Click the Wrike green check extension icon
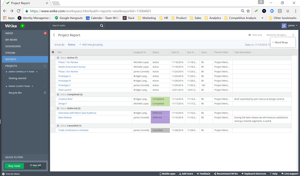Viewport: 300px width, 176px height. coord(256,11)
